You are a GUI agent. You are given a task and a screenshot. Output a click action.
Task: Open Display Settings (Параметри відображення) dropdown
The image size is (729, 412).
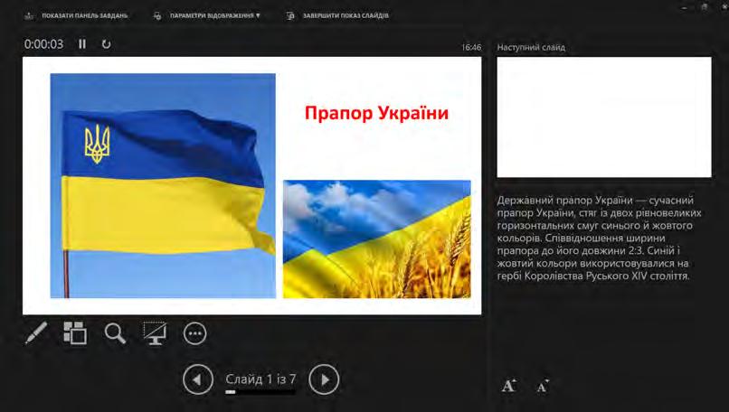(x=207, y=15)
